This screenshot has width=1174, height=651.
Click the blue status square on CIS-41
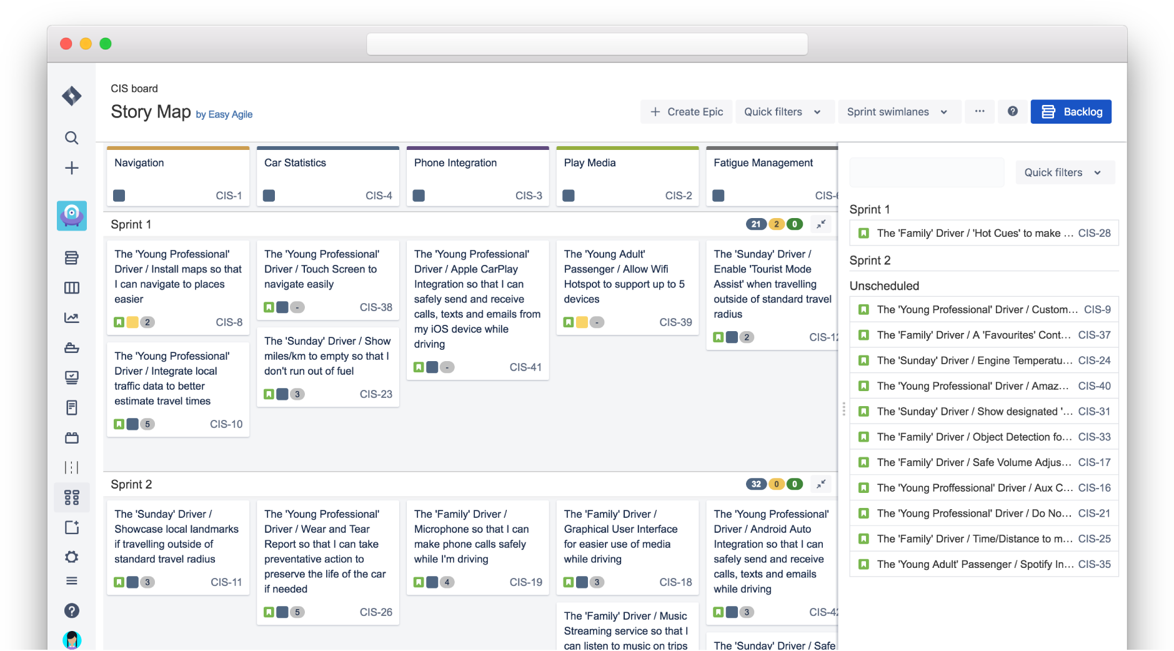[x=432, y=367]
